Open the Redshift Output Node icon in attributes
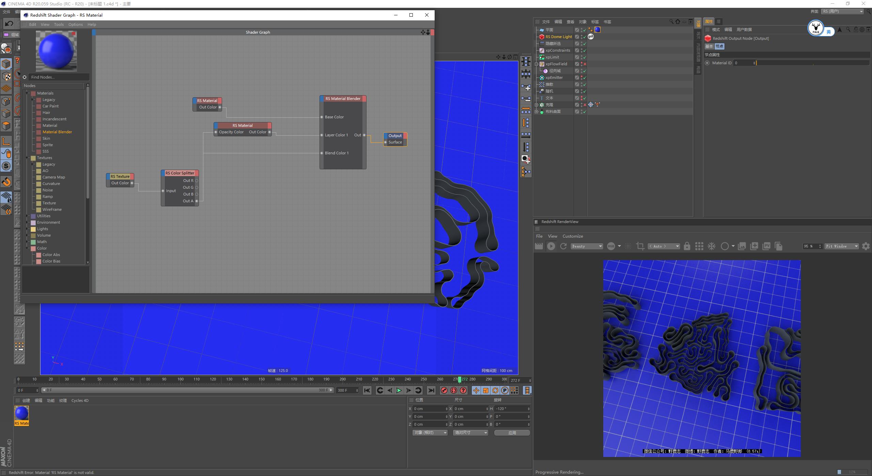Viewport: 872px width, 476px height. [x=708, y=38]
